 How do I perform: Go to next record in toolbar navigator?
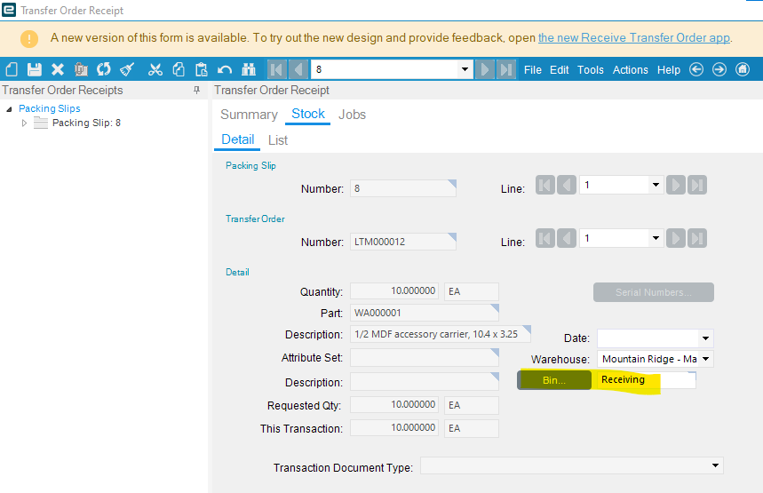[485, 69]
